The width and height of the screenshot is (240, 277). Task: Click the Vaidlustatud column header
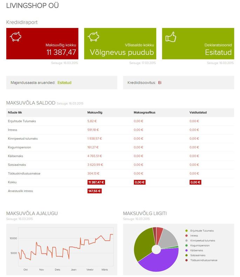point(198,112)
